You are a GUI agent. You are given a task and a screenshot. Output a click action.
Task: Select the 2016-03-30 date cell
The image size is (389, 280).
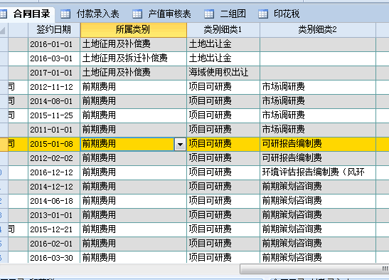coord(54,257)
